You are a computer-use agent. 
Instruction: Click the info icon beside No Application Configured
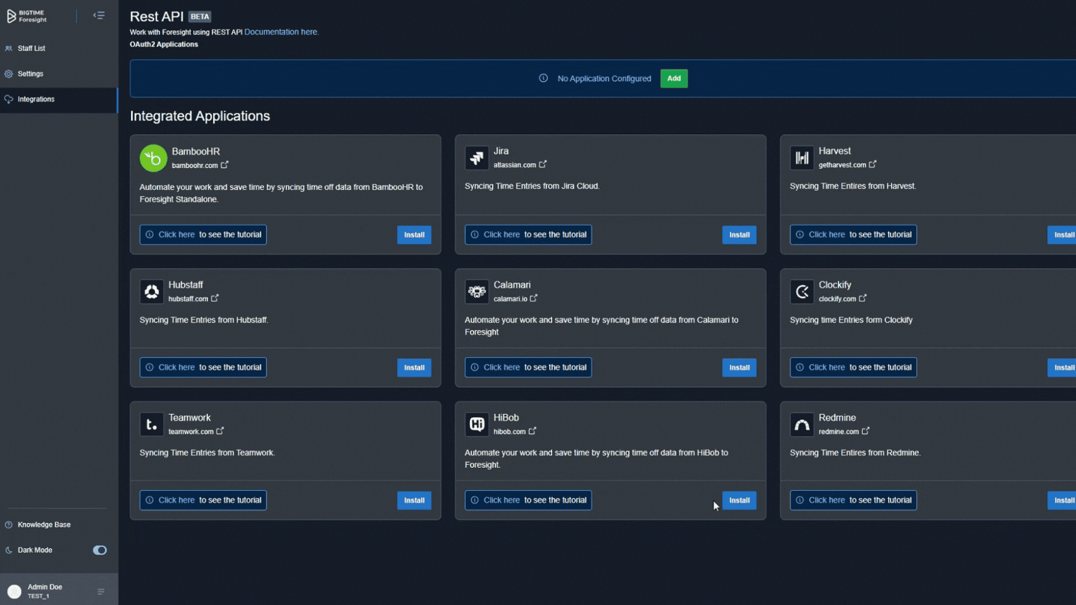[x=544, y=78]
